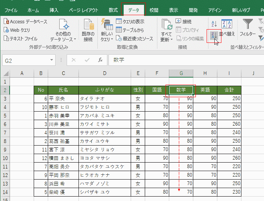
Task: Click the 既存の接続 button
Action: tap(88, 30)
